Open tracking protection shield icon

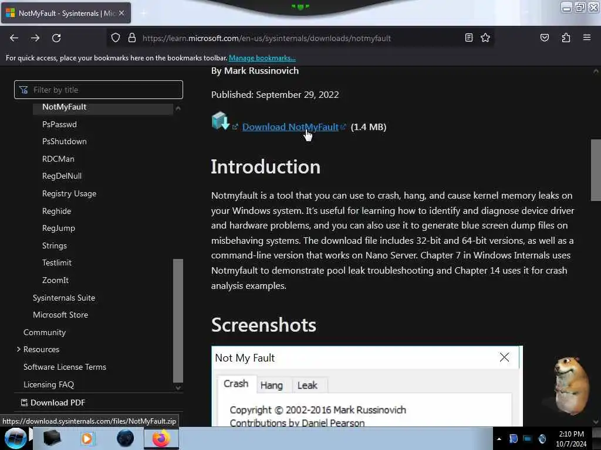tap(116, 38)
